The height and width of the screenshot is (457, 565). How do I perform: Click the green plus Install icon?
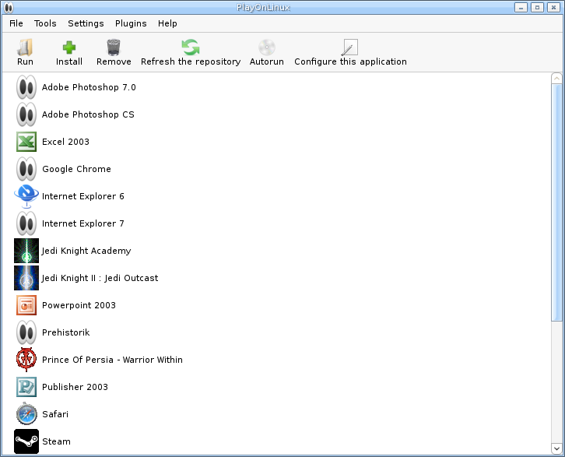(x=68, y=47)
